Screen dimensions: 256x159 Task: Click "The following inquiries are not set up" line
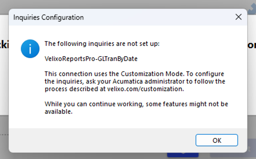point(102,44)
